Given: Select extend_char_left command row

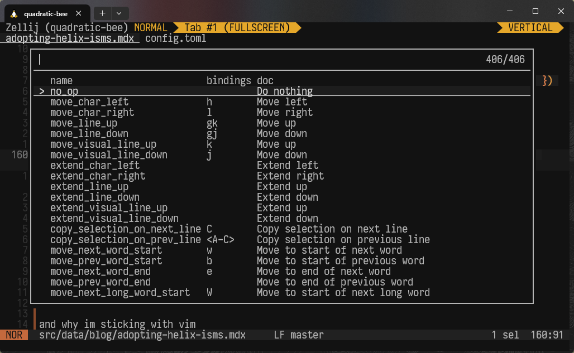Looking at the screenshot, I should (x=282, y=165).
